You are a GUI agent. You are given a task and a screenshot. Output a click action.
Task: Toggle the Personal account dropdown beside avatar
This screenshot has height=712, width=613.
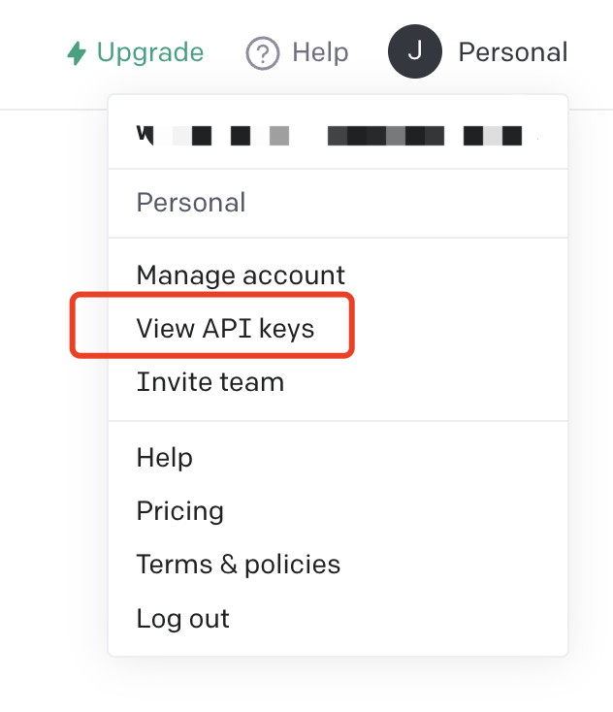pos(512,52)
